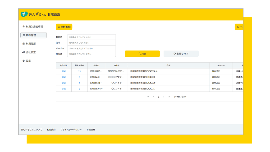Select page 1 in pagination
This screenshot has width=270, height=152.
coord(159,97)
